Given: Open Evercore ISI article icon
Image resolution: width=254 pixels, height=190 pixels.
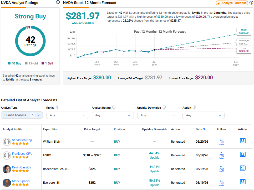Looking at the screenshot, I should point(242,182).
